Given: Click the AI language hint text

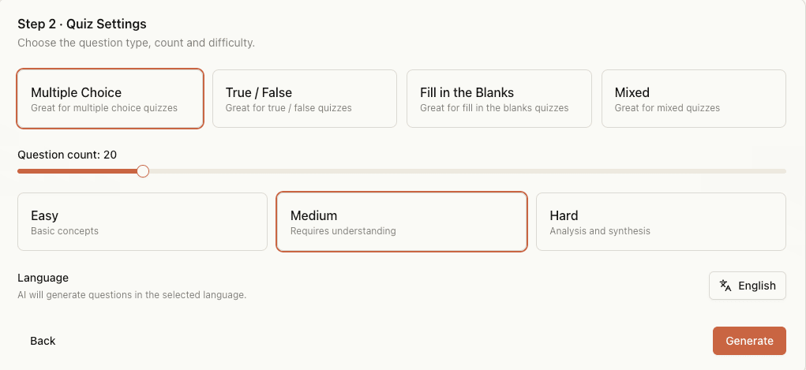Looking at the screenshot, I should 132,295.
